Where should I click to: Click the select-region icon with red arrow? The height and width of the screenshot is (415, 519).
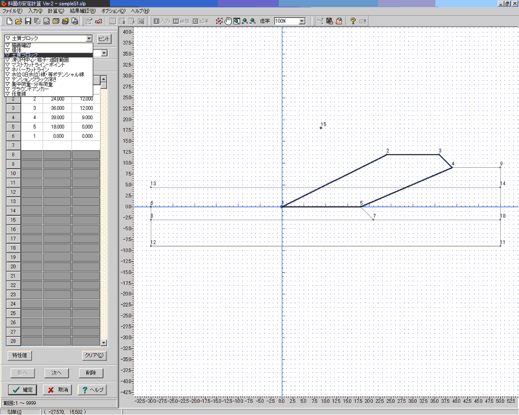(x=219, y=21)
